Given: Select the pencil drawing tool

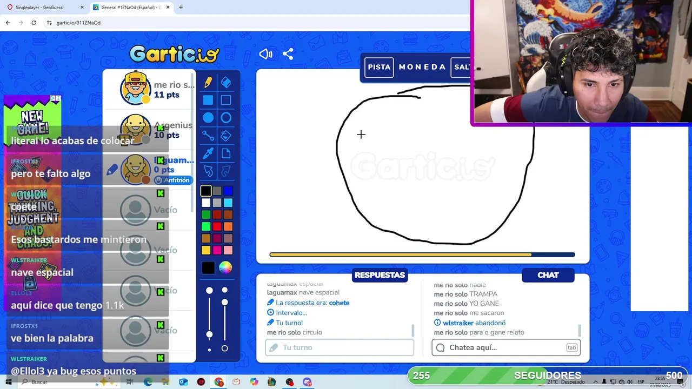Looking at the screenshot, I should 208,82.
